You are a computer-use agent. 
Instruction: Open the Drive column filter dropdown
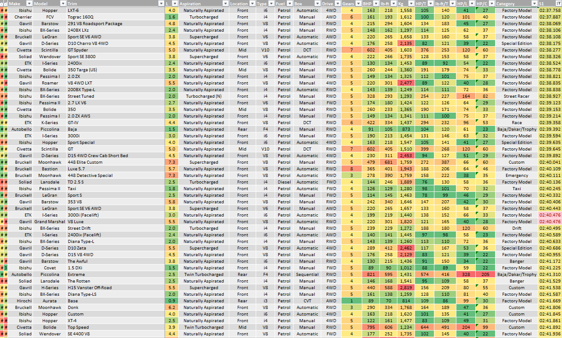point(337,4)
